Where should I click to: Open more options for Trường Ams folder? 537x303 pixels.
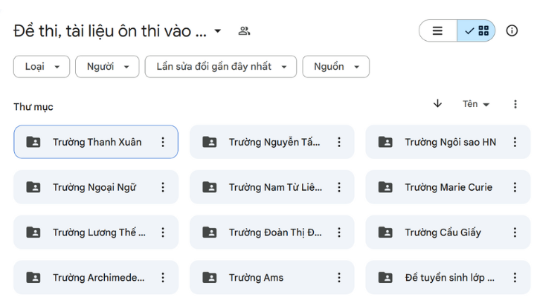tap(339, 278)
